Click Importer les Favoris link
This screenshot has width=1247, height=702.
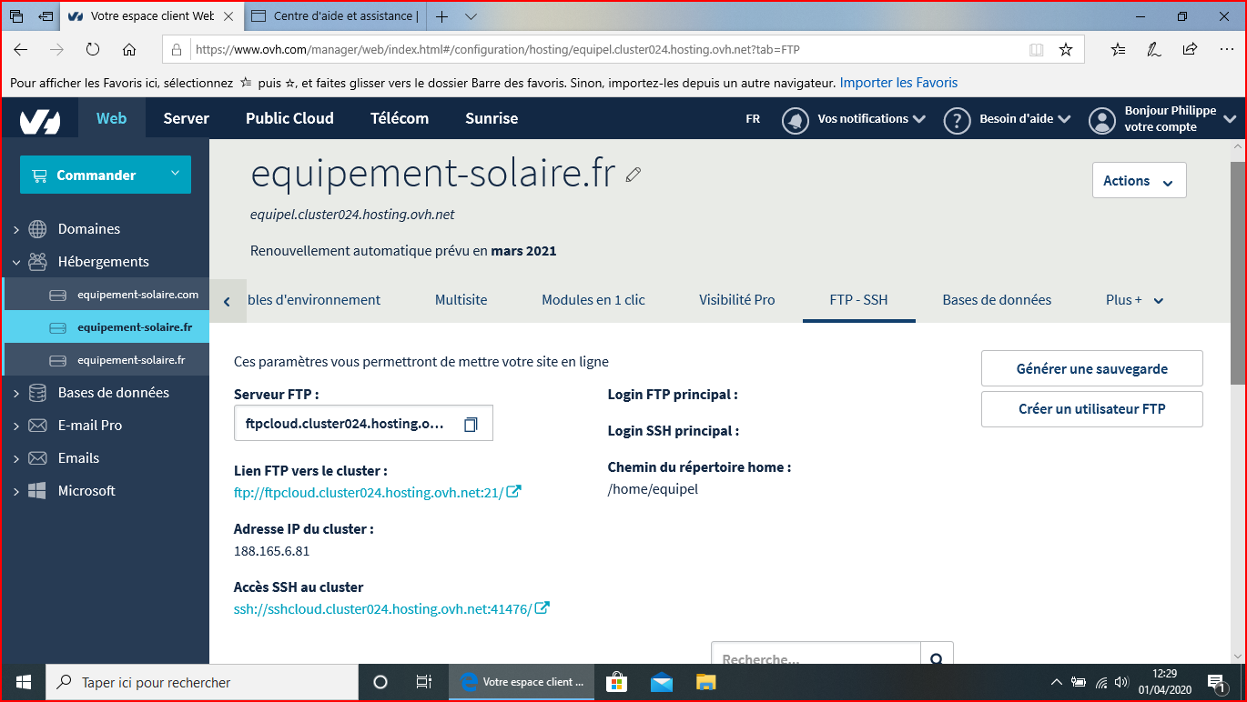coord(898,83)
